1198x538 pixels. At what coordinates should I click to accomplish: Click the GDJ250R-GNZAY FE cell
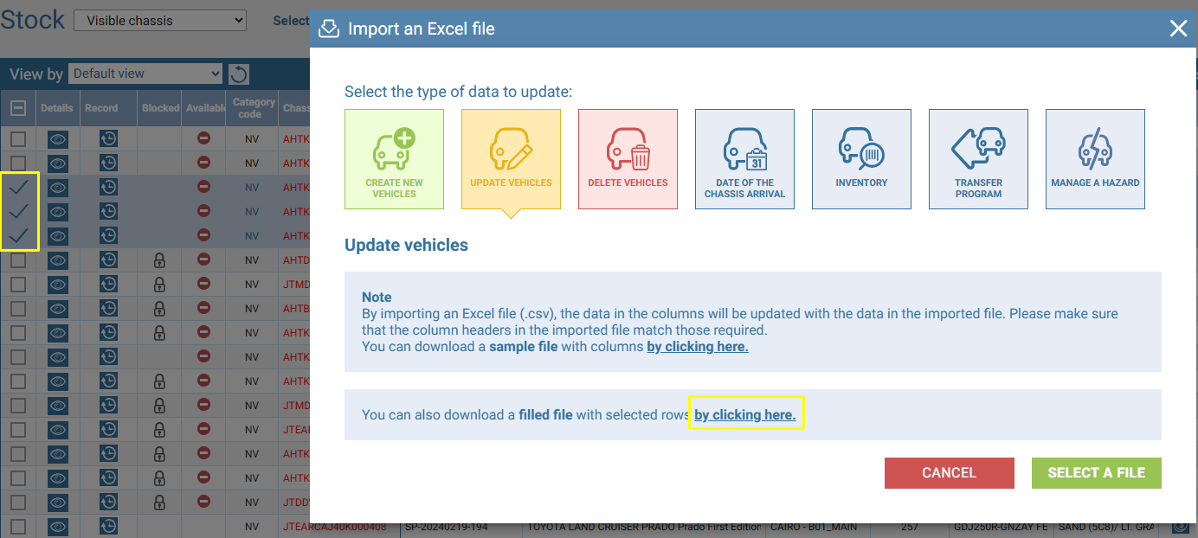tap(1001, 526)
